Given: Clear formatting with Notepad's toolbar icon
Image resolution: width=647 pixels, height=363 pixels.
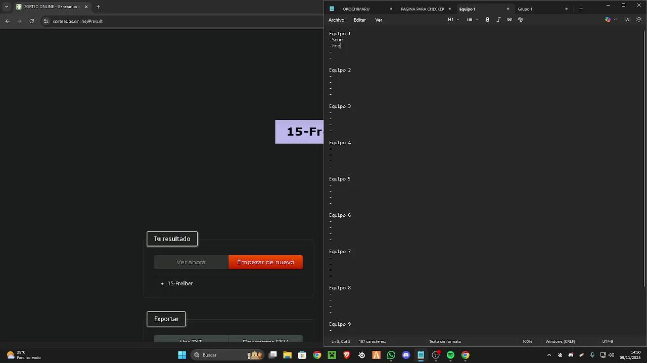Looking at the screenshot, I should [x=520, y=20].
